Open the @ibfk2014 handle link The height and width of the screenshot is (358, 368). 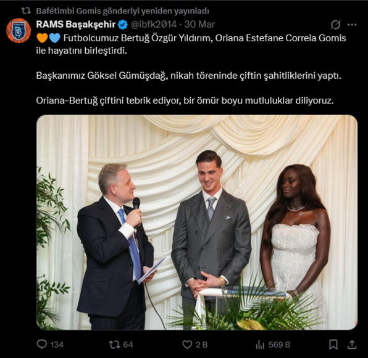(154, 25)
